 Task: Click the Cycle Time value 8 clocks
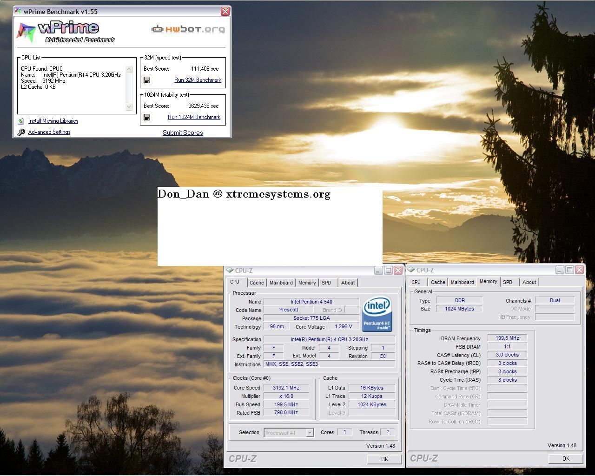click(507, 380)
